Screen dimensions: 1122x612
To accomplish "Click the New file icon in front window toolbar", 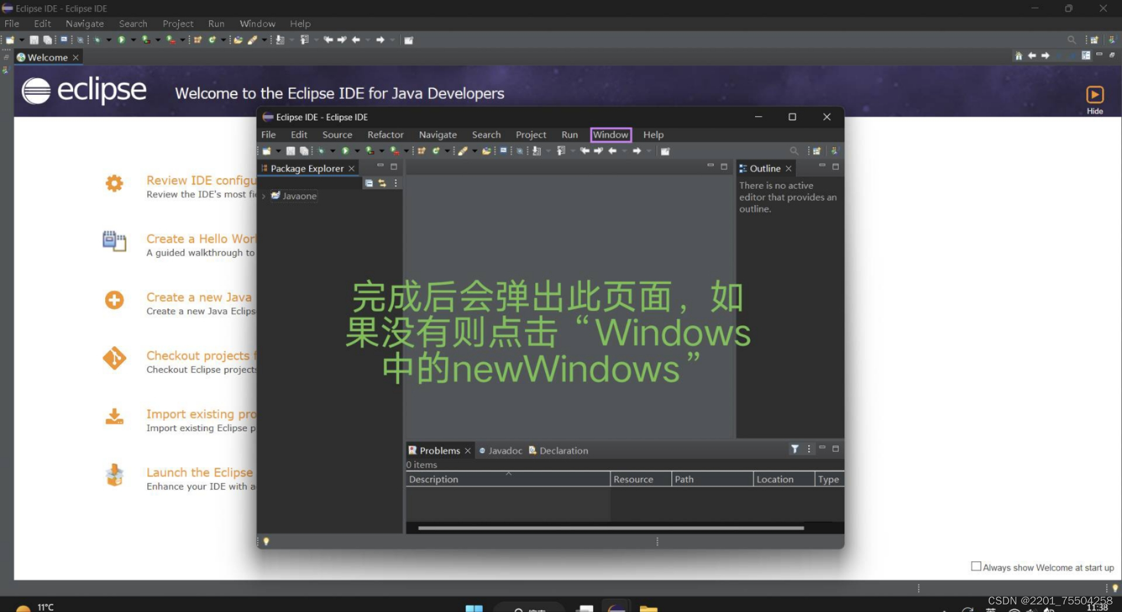I will [x=266, y=151].
